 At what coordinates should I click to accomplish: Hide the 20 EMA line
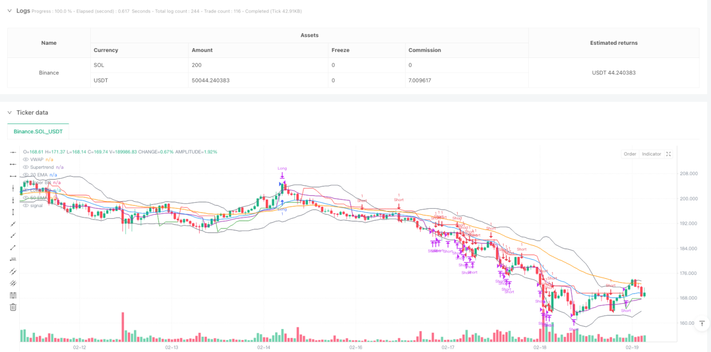point(26,174)
